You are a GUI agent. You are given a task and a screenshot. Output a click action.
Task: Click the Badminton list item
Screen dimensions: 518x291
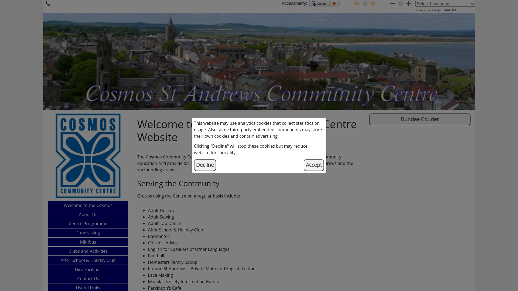pos(159,236)
